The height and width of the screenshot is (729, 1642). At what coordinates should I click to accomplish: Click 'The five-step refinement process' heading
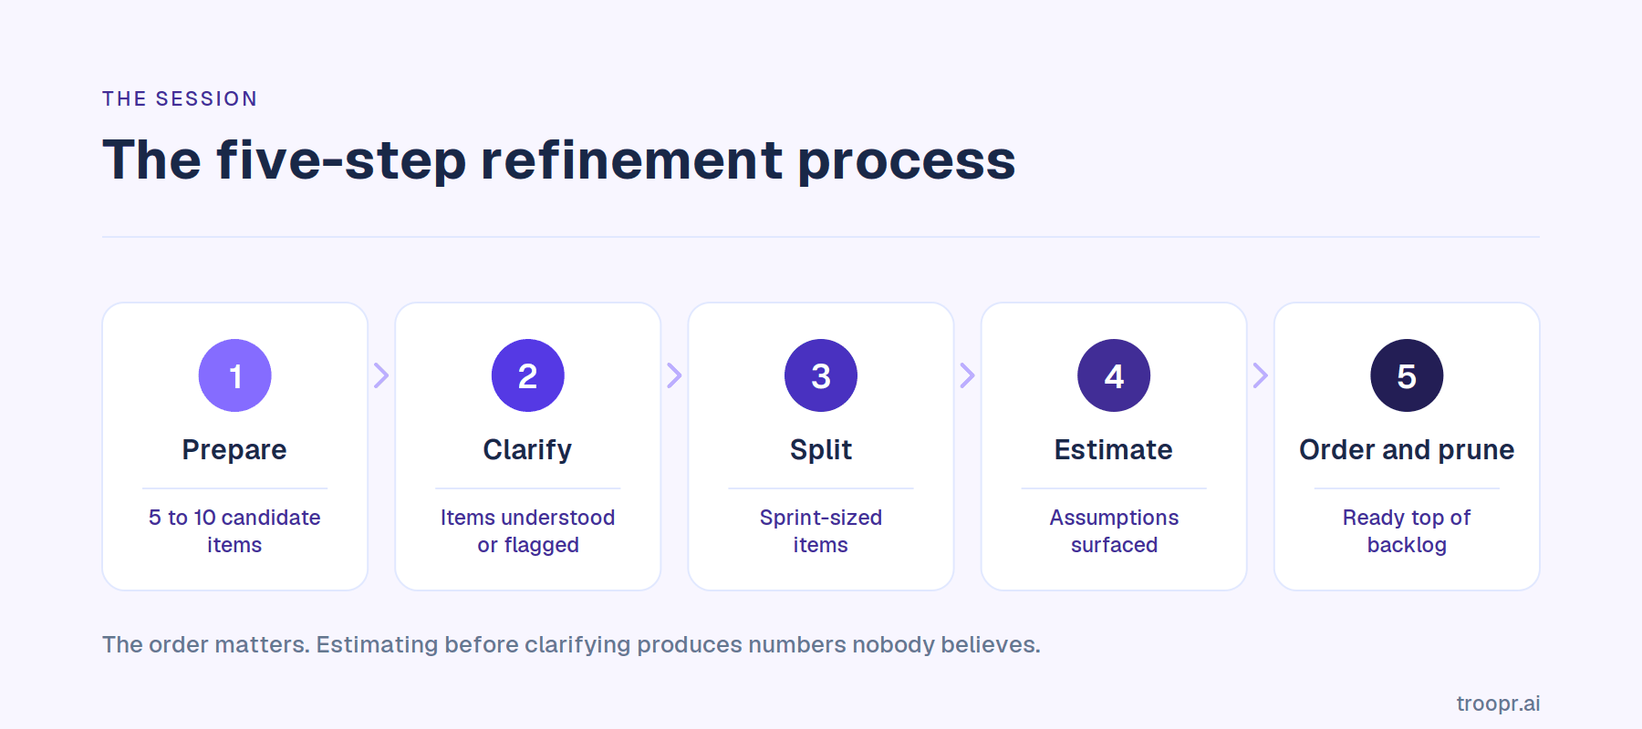(559, 160)
